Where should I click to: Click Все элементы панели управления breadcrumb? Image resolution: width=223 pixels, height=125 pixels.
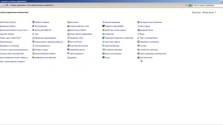40,5
